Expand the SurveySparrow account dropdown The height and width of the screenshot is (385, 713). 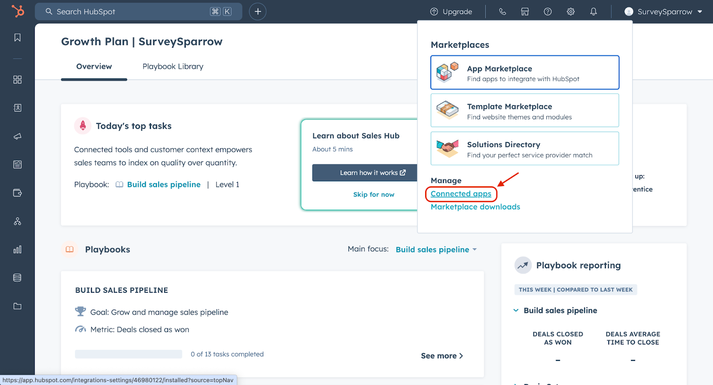pos(663,12)
